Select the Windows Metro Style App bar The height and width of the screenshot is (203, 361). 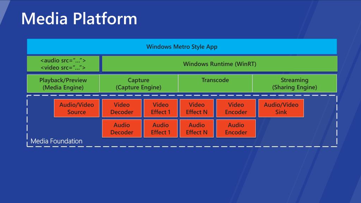pyautogui.click(x=182, y=47)
